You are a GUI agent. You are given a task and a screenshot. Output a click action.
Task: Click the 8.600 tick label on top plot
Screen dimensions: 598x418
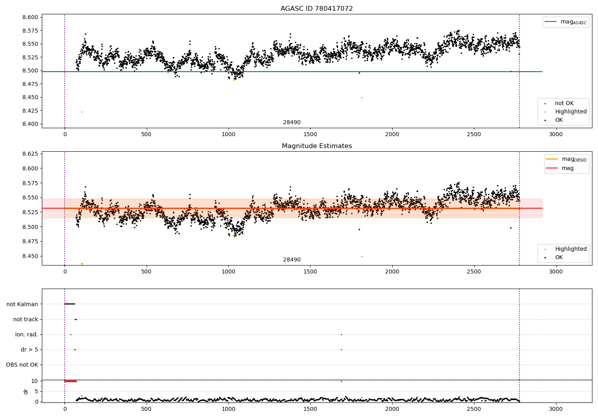(x=30, y=17)
